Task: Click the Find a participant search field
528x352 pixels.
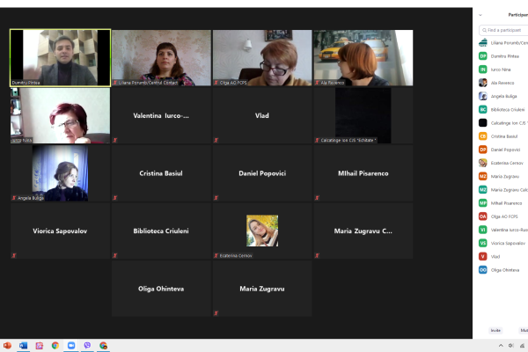Action: click(506, 30)
